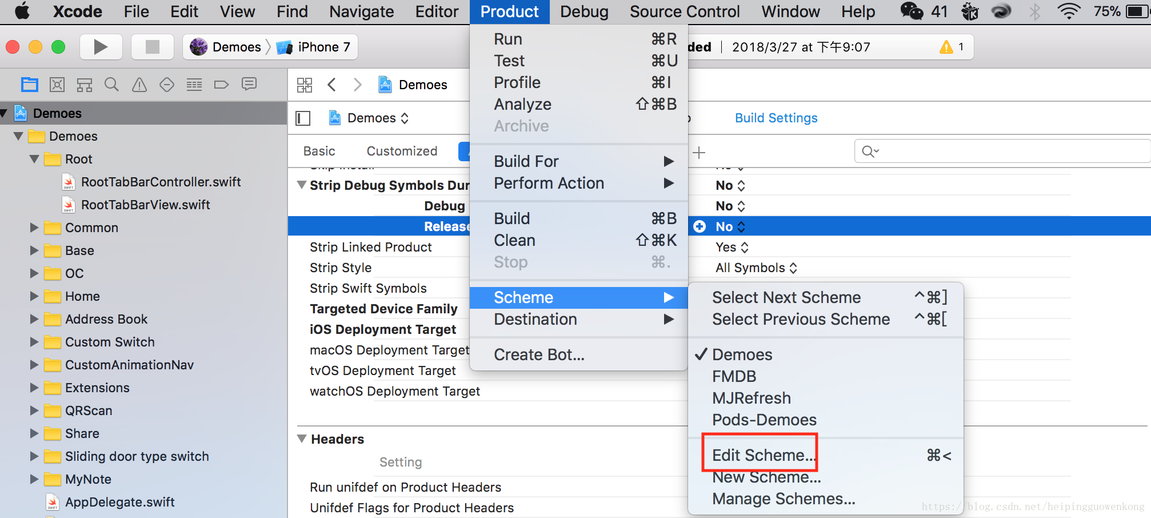
Task: Toggle the left navigator panel icon
Action: (302, 118)
